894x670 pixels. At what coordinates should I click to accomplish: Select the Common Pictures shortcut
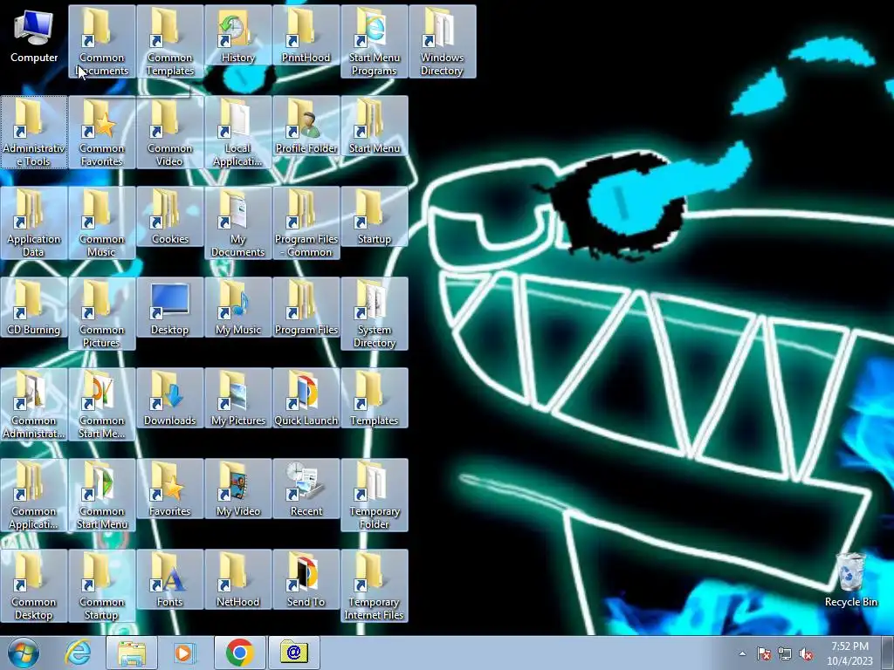(101, 314)
